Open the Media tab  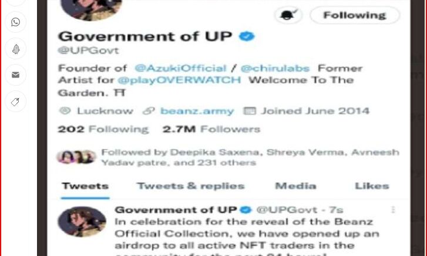pyautogui.click(x=296, y=186)
